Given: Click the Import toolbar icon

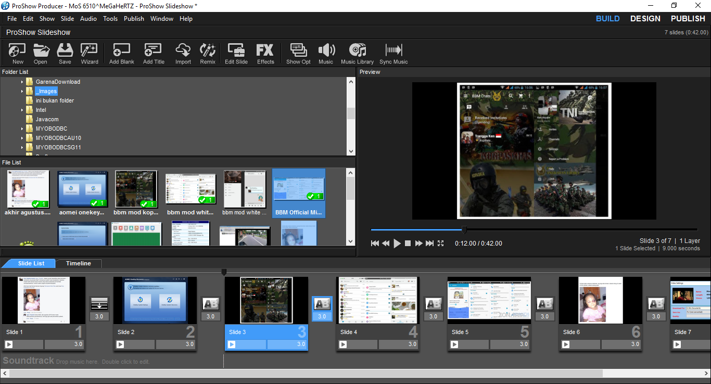Looking at the screenshot, I should click(x=183, y=54).
